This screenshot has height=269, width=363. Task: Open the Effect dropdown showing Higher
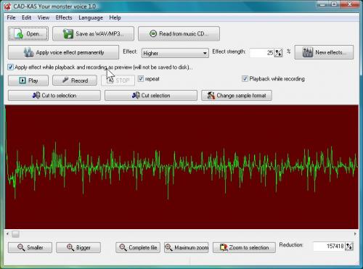[x=175, y=53]
